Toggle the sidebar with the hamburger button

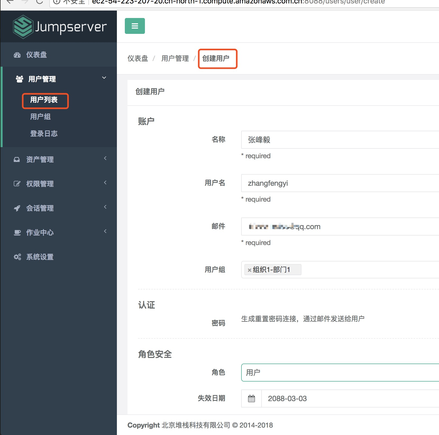[135, 26]
